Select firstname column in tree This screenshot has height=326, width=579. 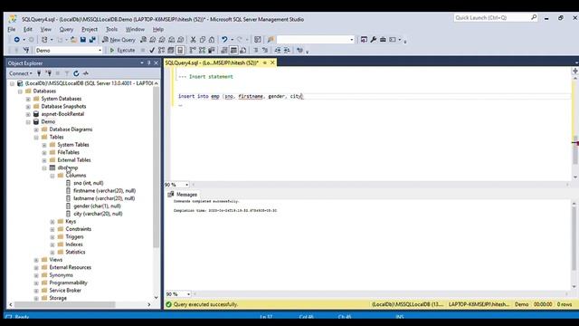click(105, 191)
